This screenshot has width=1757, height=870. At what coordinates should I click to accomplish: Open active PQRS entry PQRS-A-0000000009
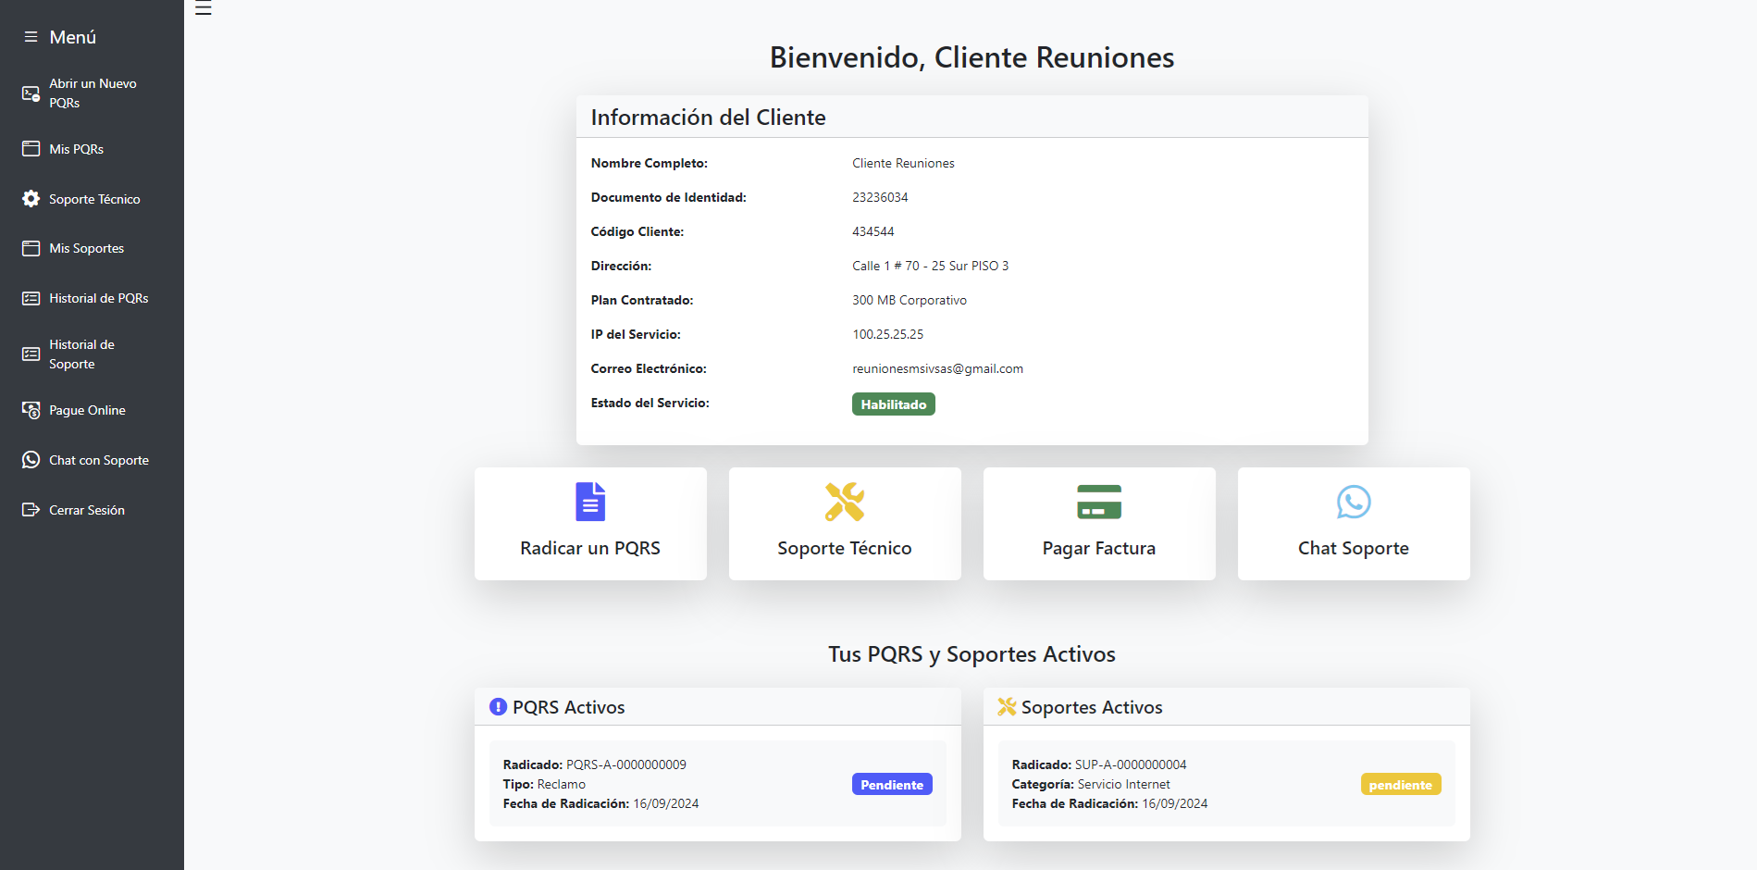625,764
